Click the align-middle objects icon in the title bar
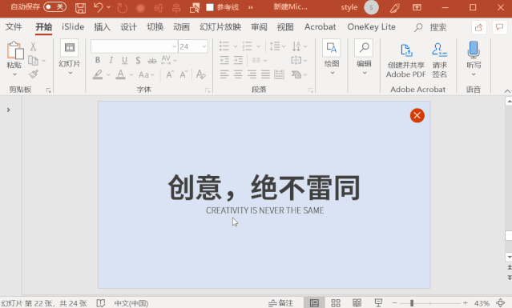This screenshot has height=308, width=512. [x=176, y=8]
